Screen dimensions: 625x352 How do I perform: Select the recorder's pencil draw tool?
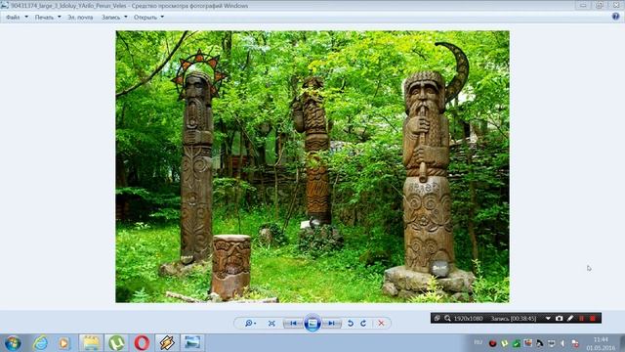point(570,318)
